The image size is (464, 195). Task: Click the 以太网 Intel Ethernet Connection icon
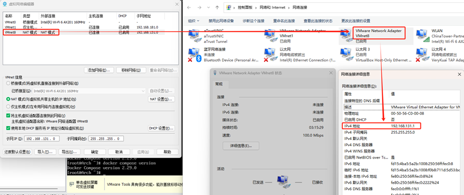click(270, 55)
